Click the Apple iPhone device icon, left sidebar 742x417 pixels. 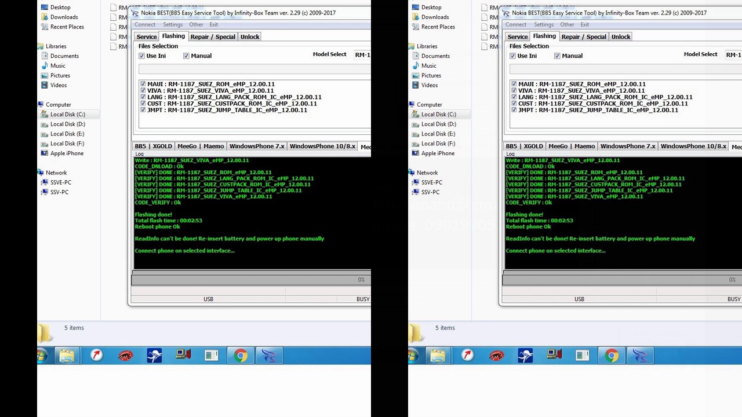[45, 153]
